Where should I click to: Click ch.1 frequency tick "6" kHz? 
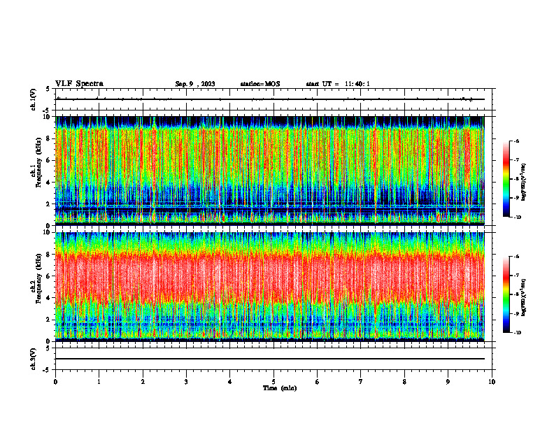point(49,160)
